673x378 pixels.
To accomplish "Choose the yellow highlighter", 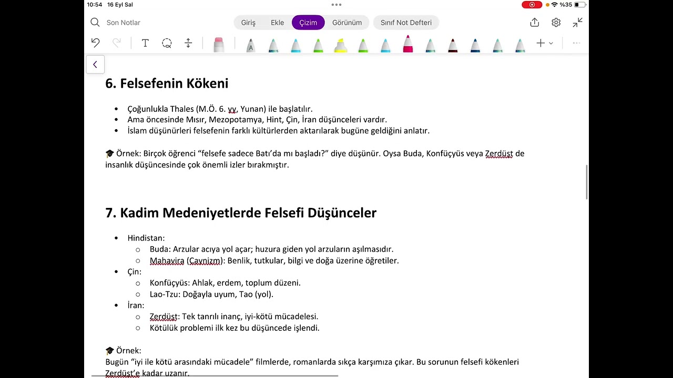I will point(341,45).
